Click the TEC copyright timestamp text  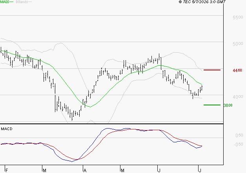(202, 2)
